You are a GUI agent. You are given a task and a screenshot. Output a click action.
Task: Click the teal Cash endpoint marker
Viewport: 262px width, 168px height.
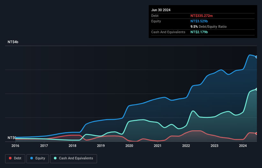pos(257,89)
